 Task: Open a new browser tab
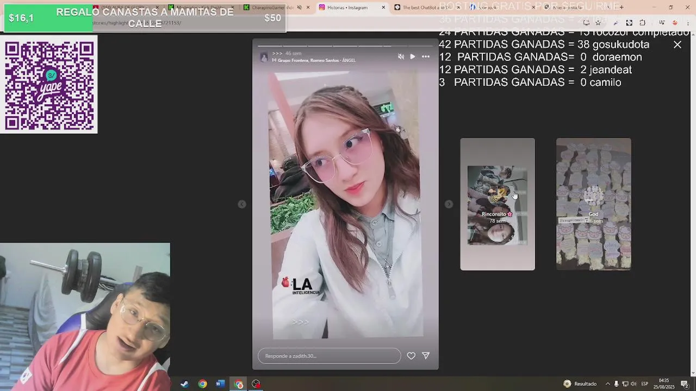point(622,8)
